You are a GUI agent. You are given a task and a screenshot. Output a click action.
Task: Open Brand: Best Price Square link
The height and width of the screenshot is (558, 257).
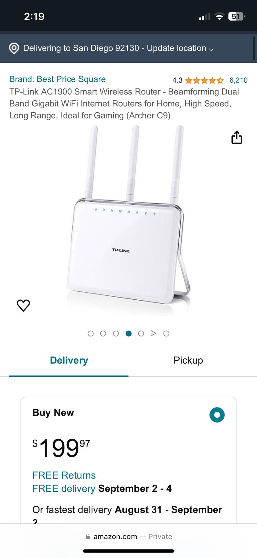(x=57, y=79)
